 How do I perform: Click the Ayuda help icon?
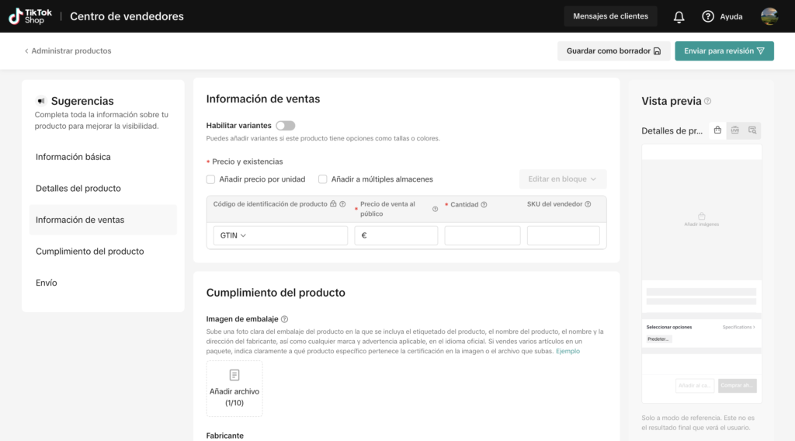[707, 16]
